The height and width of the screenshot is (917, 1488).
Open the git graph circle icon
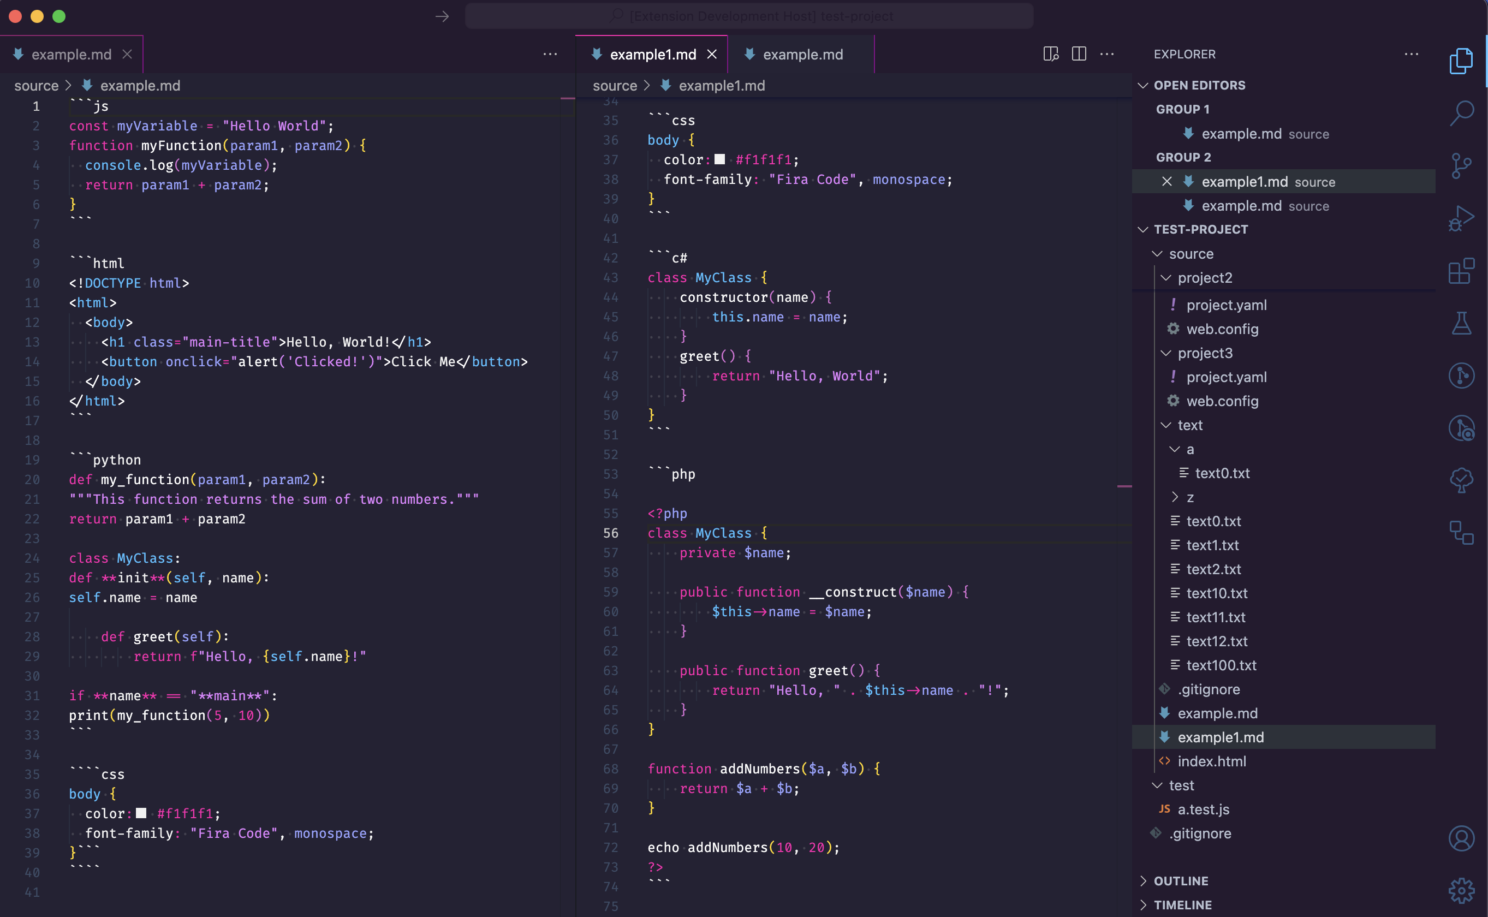(1461, 376)
